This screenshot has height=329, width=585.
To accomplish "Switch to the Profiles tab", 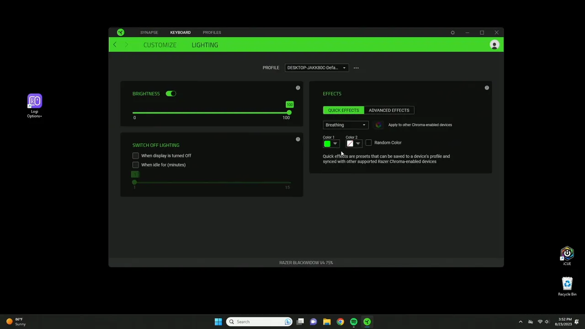I will [212, 32].
